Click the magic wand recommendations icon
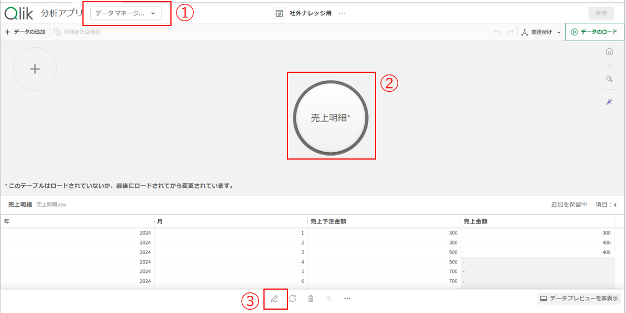This screenshot has width=626, height=313. click(609, 102)
